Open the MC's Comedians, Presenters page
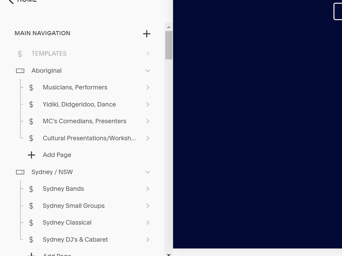 click(x=84, y=121)
